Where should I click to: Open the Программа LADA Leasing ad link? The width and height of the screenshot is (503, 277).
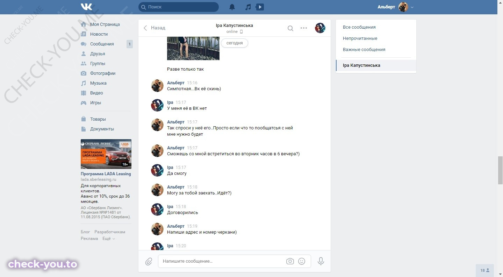[x=106, y=174]
